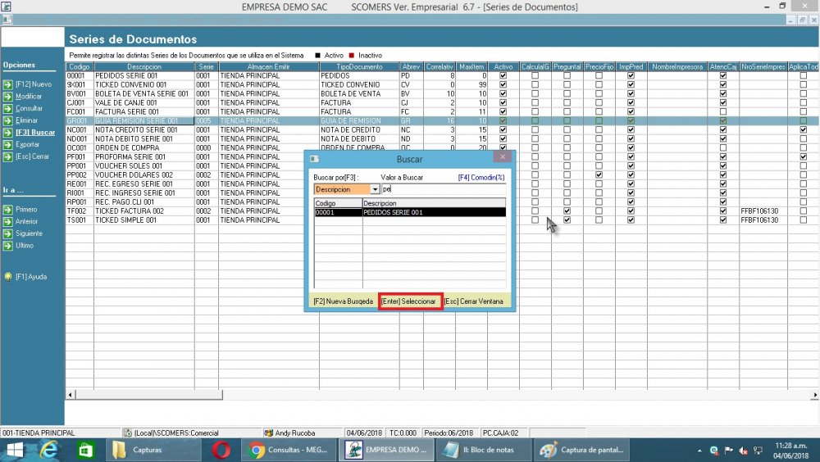Open Captura de pantalla Paint taskbar item
This screenshot has height=462, width=820.
(x=582, y=450)
